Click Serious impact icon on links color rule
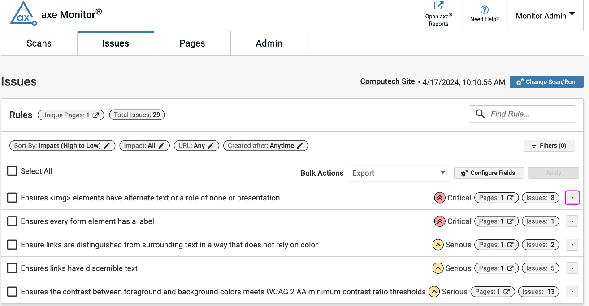 438,245
